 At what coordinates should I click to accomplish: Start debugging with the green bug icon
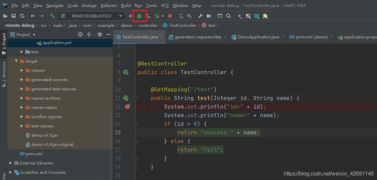pyautogui.click(x=139, y=16)
